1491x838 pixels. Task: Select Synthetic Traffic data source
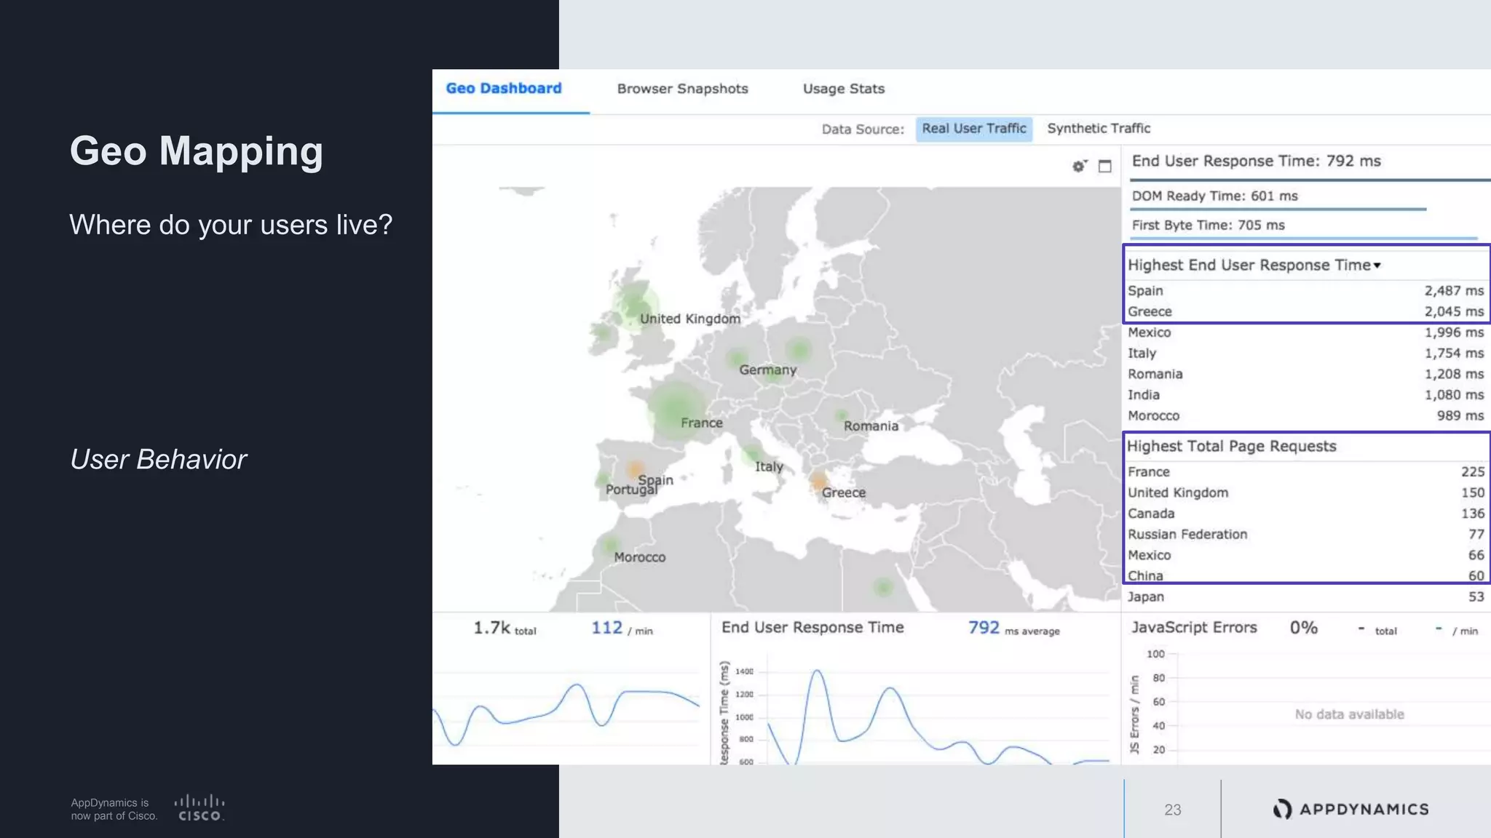coord(1099,129)
